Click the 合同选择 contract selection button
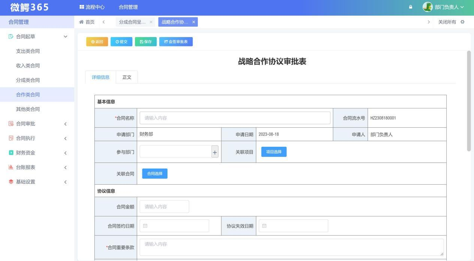Viewport: 474px width, 261px height. tap(154, 173)
